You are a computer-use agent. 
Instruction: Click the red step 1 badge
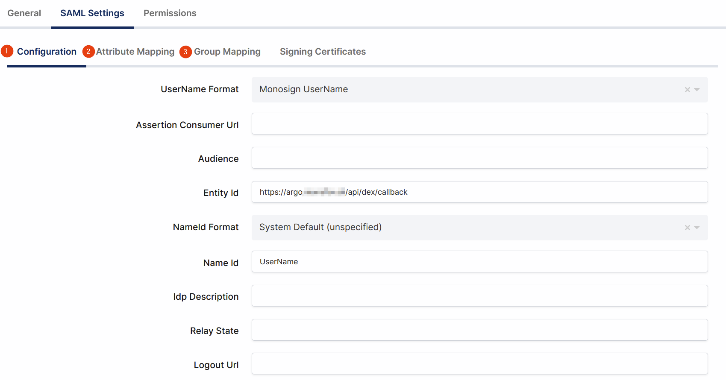point(7,51)
